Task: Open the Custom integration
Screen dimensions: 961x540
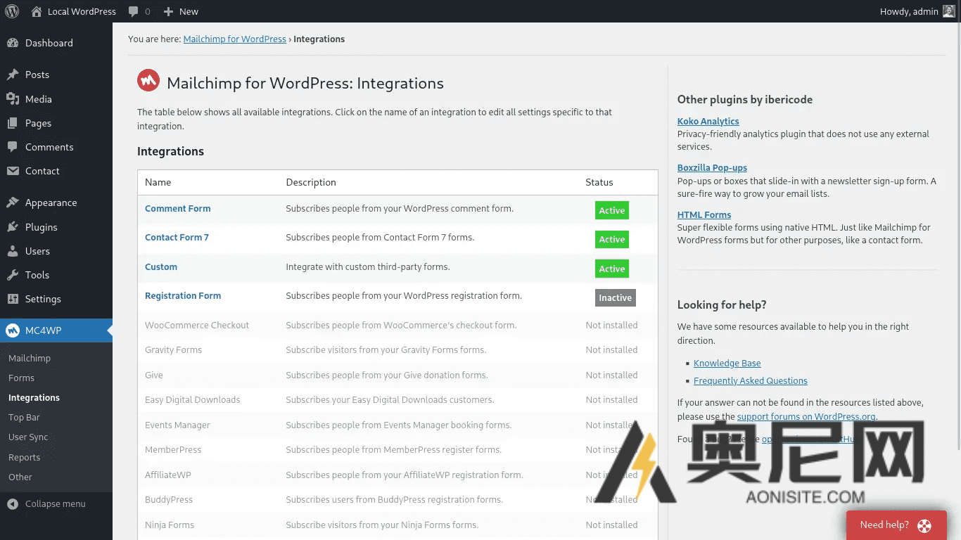Action: pos(161,267)
